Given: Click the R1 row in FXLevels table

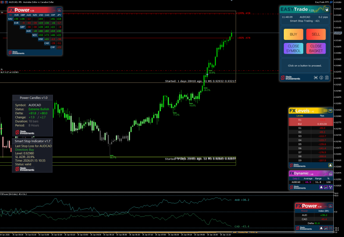Looking at the screenshot, I should [310, 120].
